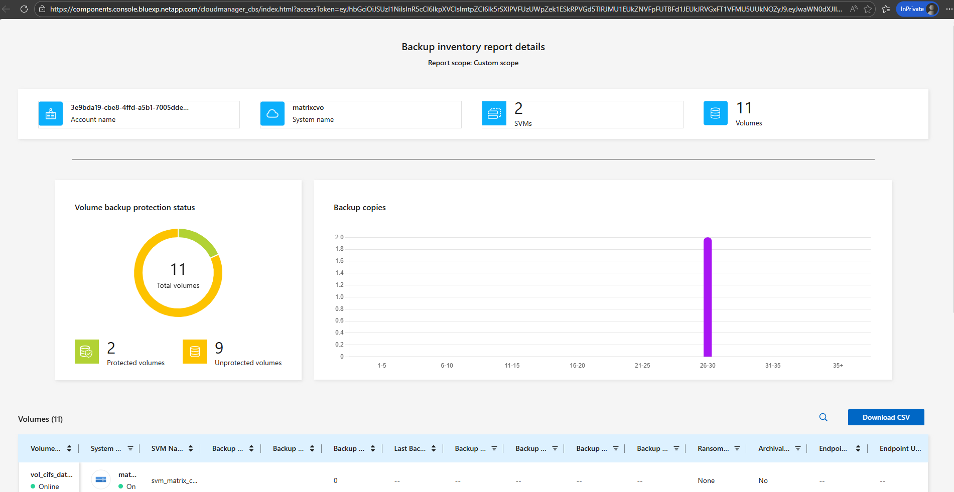Click the green segment of the donut chart
Viewport: 954px width, 492px height.
(200, 240)
